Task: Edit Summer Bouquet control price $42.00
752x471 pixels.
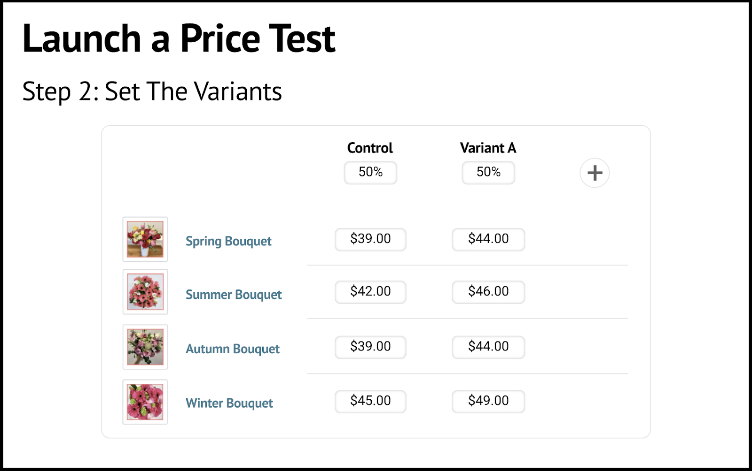Action: tap(370, 292)
